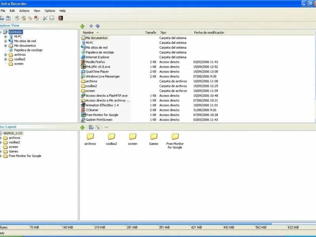
Task: Select Mis documentos row in file list
Action: (96, 38)
